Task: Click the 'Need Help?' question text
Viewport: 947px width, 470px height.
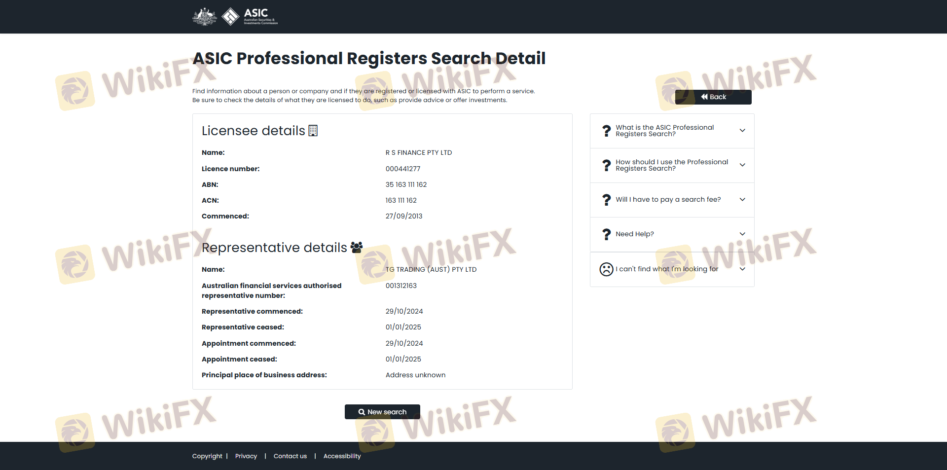Action: (635, 234)
